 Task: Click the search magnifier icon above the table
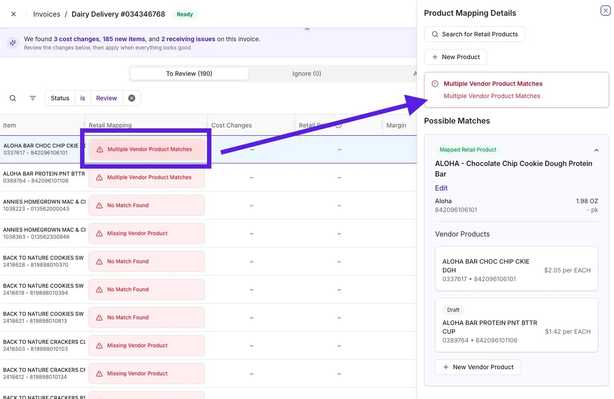[x=13, y=98]
